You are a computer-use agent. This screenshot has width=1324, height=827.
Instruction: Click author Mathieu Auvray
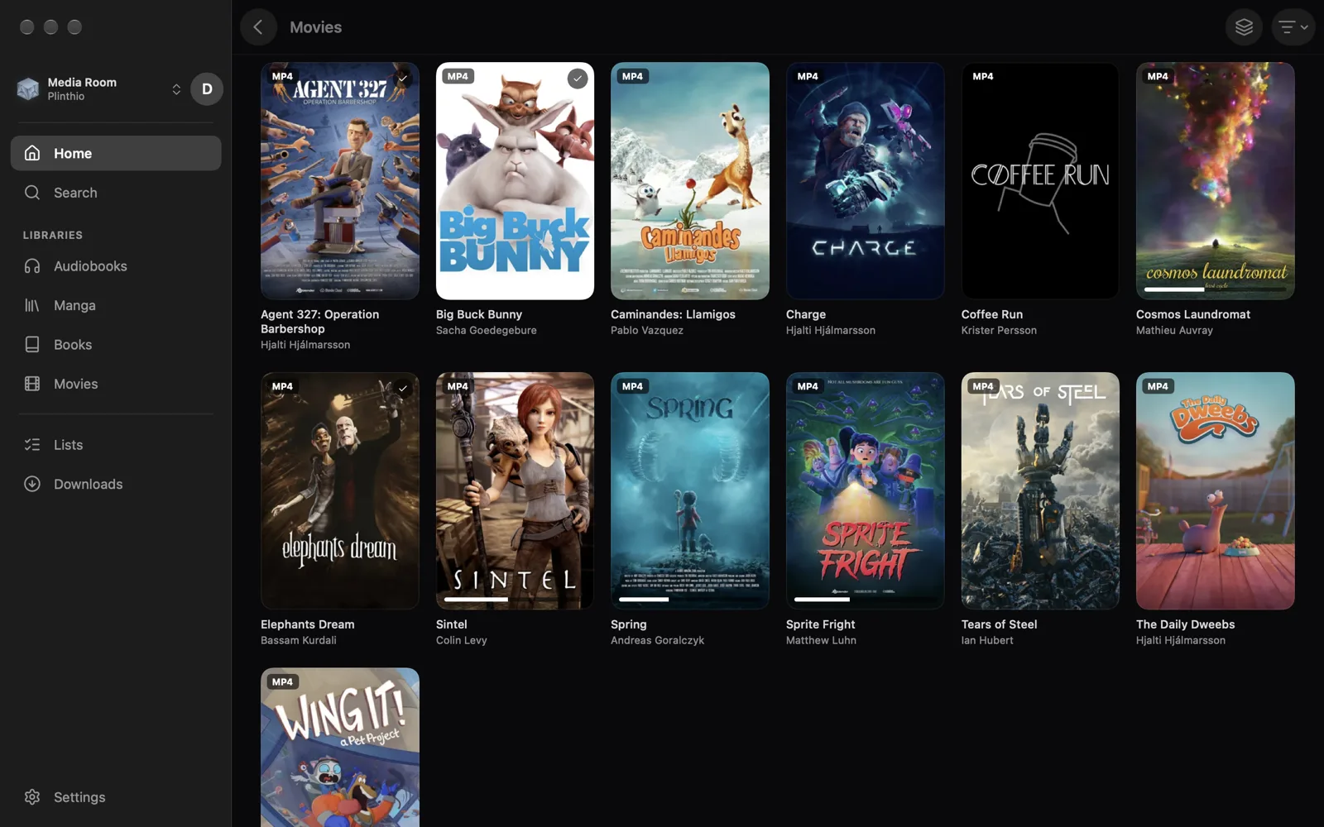point(1174,330)
